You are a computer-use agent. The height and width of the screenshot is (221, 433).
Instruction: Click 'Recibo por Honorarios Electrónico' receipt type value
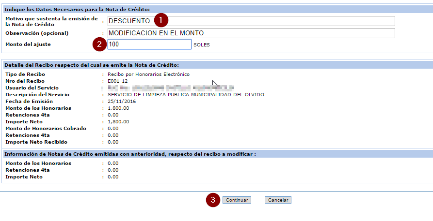(148, 74)
